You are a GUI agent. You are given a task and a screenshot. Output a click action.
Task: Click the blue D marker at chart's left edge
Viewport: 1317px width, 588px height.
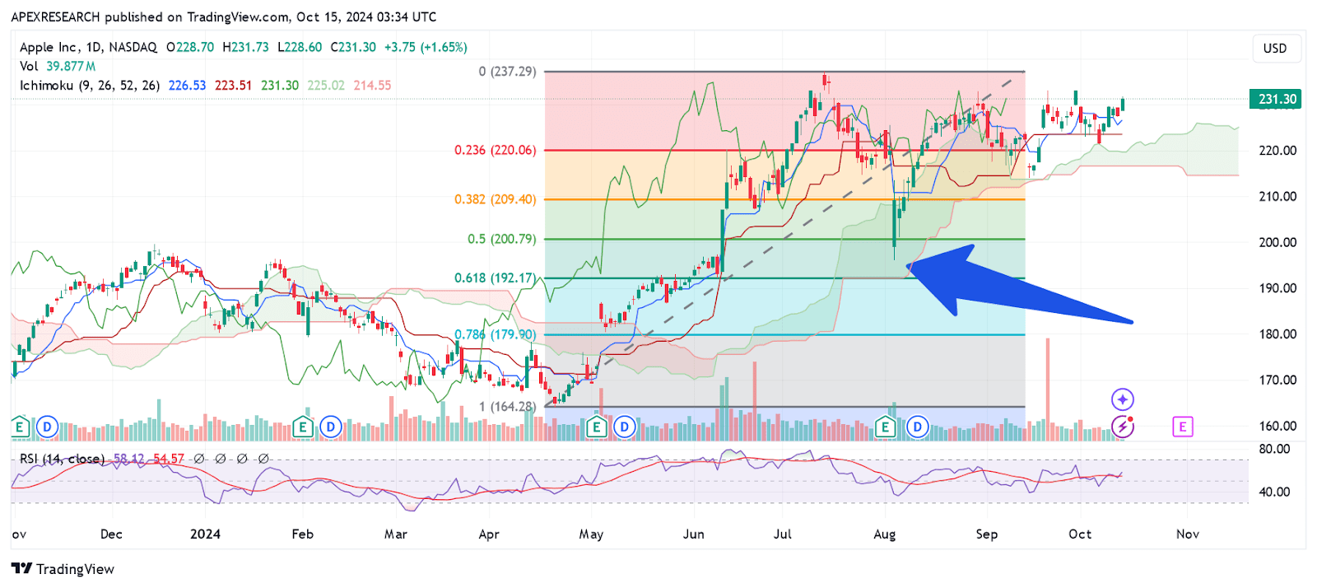[x=47, y=427]
